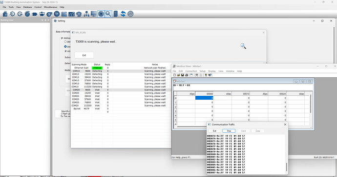Select the upper IP Address radio button
This screenshot has width=337, height=177.
pyautogui.click(x=65, y=42)
